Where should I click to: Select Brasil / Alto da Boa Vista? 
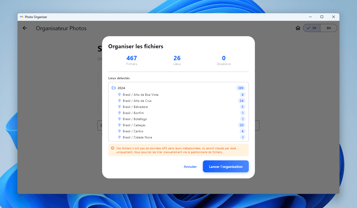coord(140,95)
